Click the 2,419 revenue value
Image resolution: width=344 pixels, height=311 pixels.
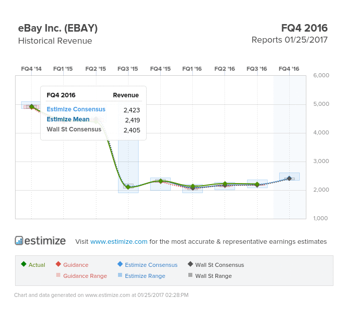click(133, 120)
